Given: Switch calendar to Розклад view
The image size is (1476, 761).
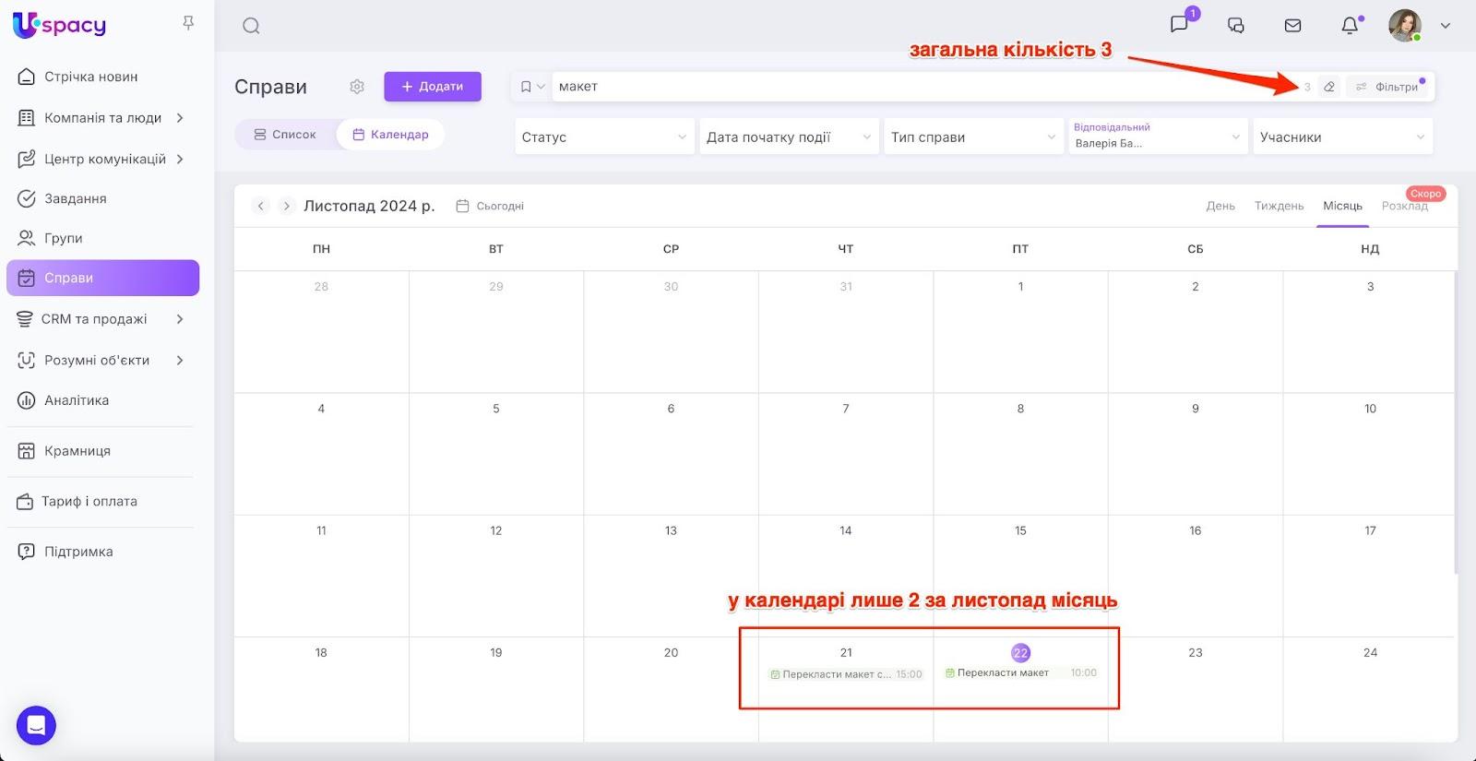Looking at the screenshot, I should pos(1404,206).
